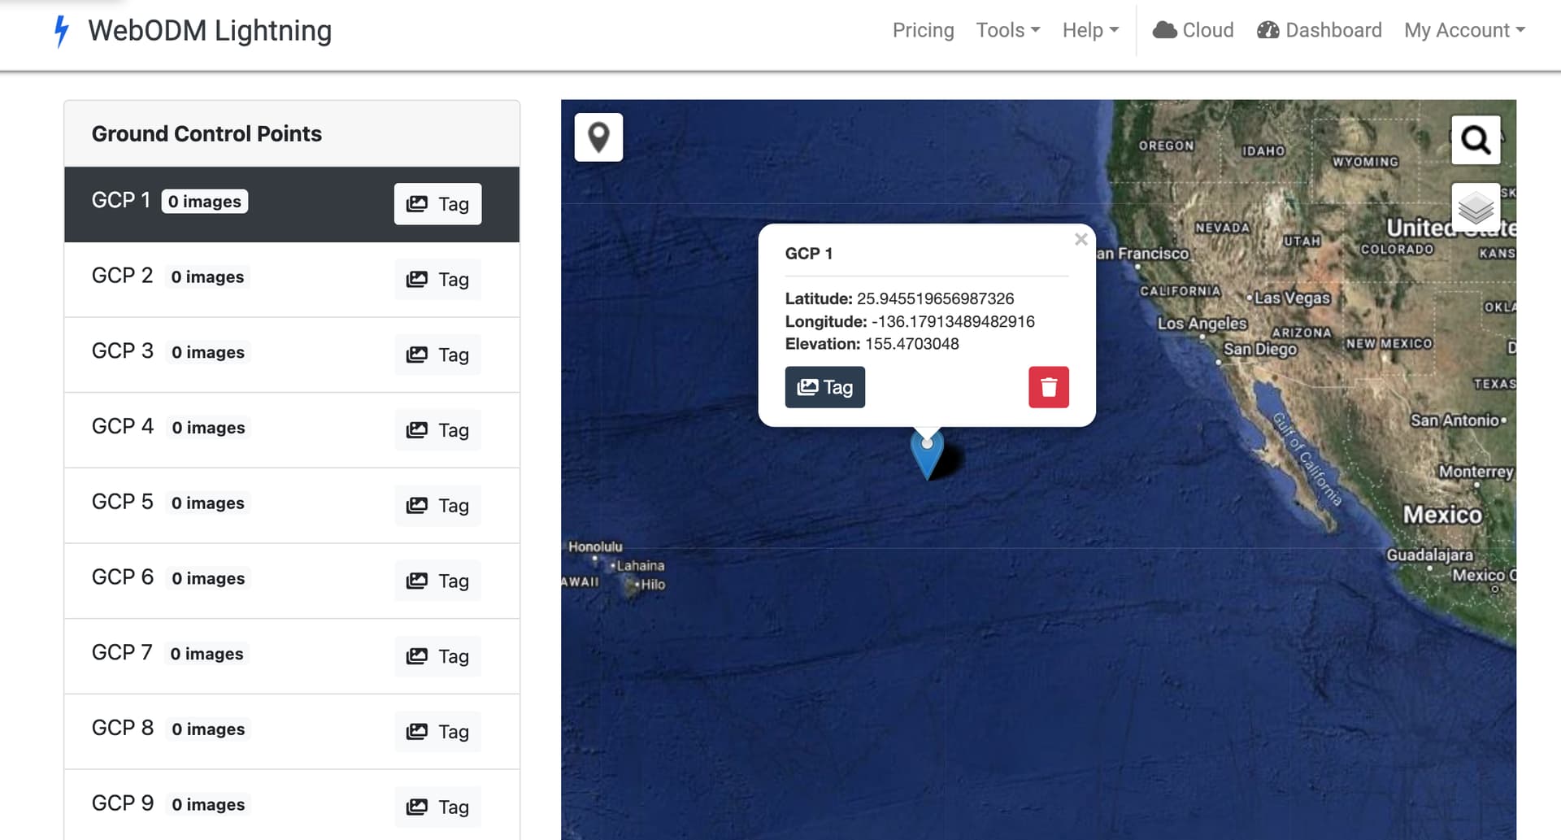The height and width of the screenshot is (840, 1561).
Task: Open the My Account dropdown
Action: point(1464,30)
